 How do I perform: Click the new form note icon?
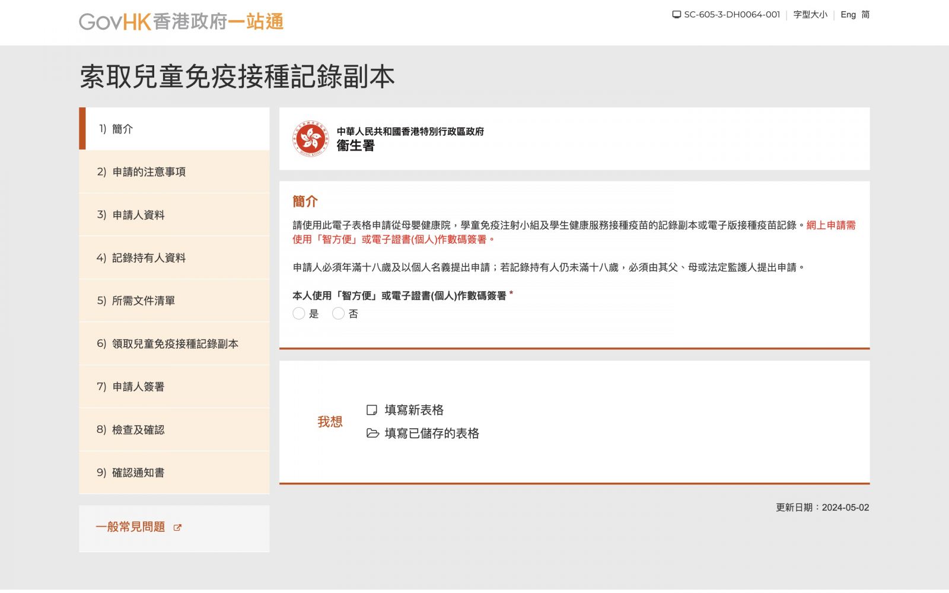point(372,410)
